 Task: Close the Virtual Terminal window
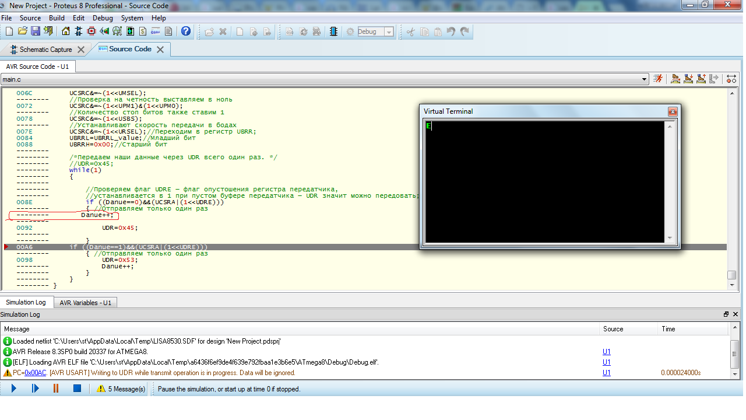point(673,111)
